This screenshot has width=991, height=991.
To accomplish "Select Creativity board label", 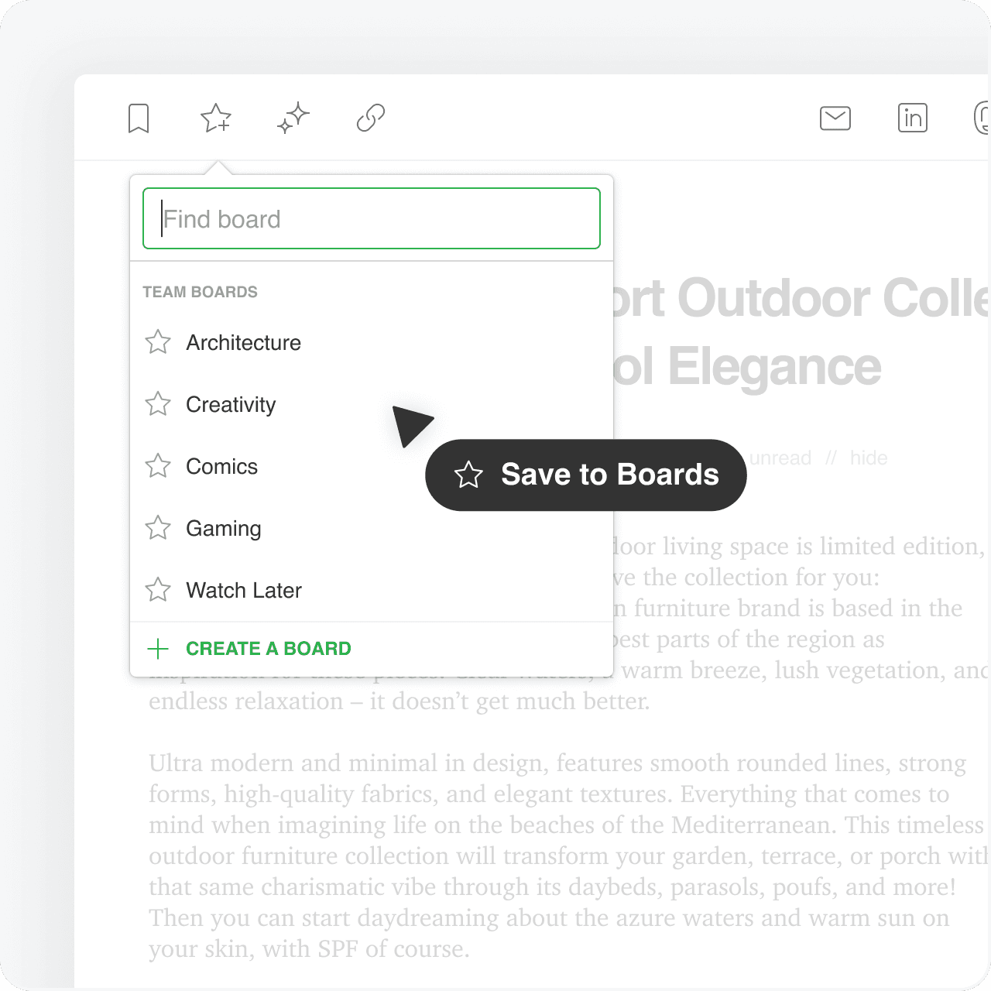I will [x=231, y=405].
